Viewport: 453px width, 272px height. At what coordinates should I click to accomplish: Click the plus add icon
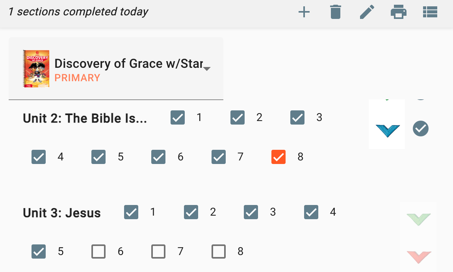304,12
